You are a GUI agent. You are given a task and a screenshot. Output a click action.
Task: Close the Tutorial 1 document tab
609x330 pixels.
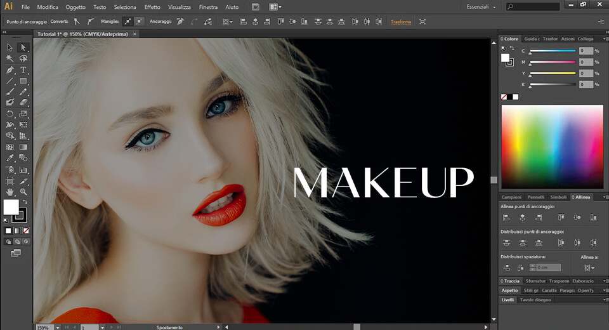[134, 34]
